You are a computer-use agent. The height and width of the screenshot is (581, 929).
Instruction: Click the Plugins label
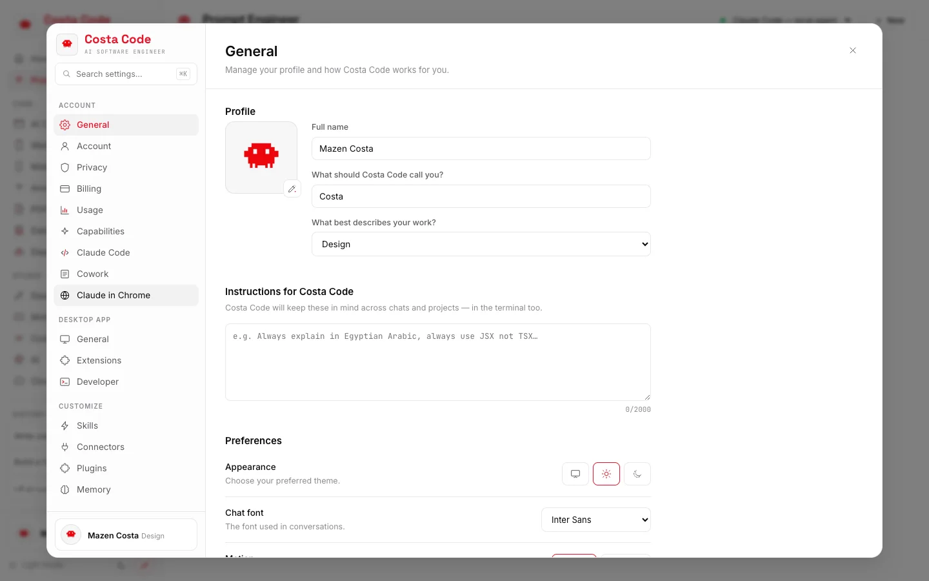click(92, 468)
